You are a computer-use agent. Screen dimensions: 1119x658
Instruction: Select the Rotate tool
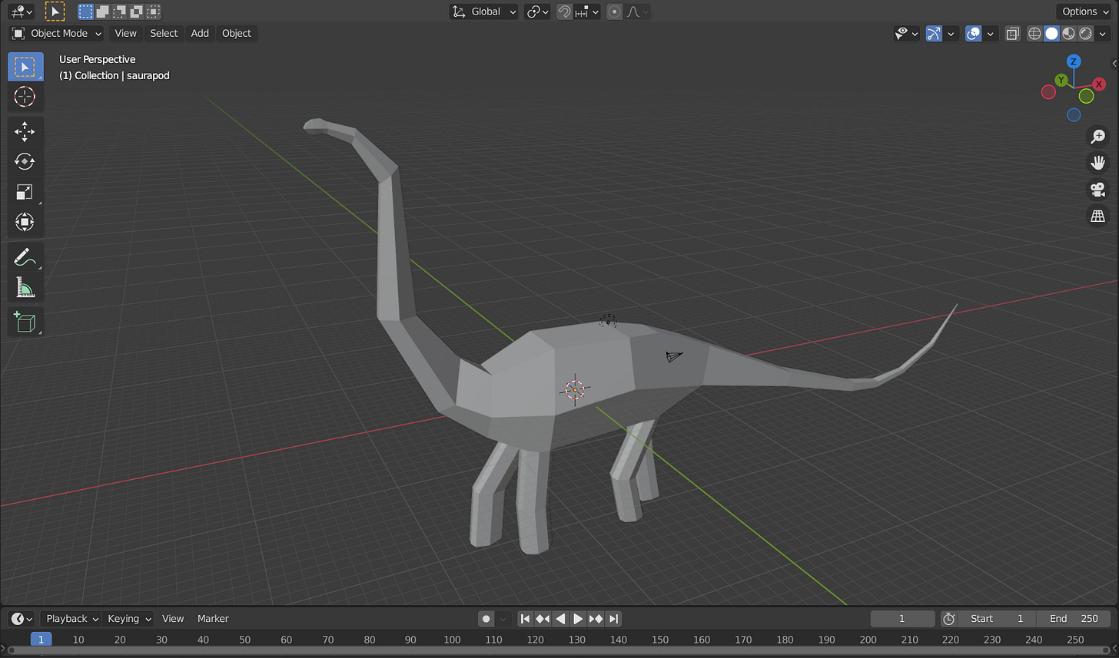point(25,162)
